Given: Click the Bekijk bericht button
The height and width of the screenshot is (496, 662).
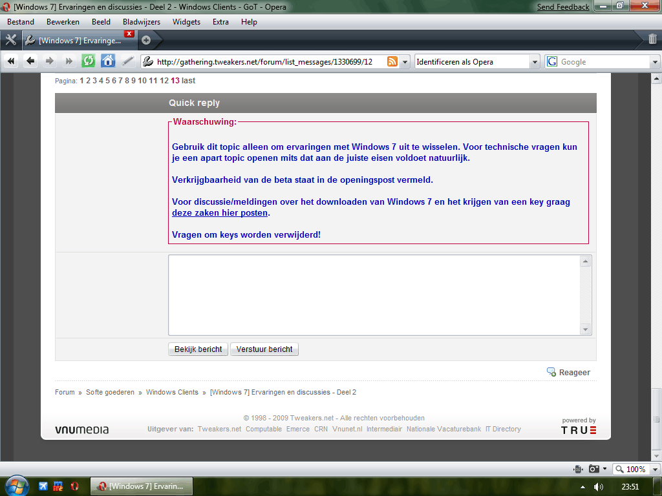Looking at the screenshot, I should tap(198, 349).
